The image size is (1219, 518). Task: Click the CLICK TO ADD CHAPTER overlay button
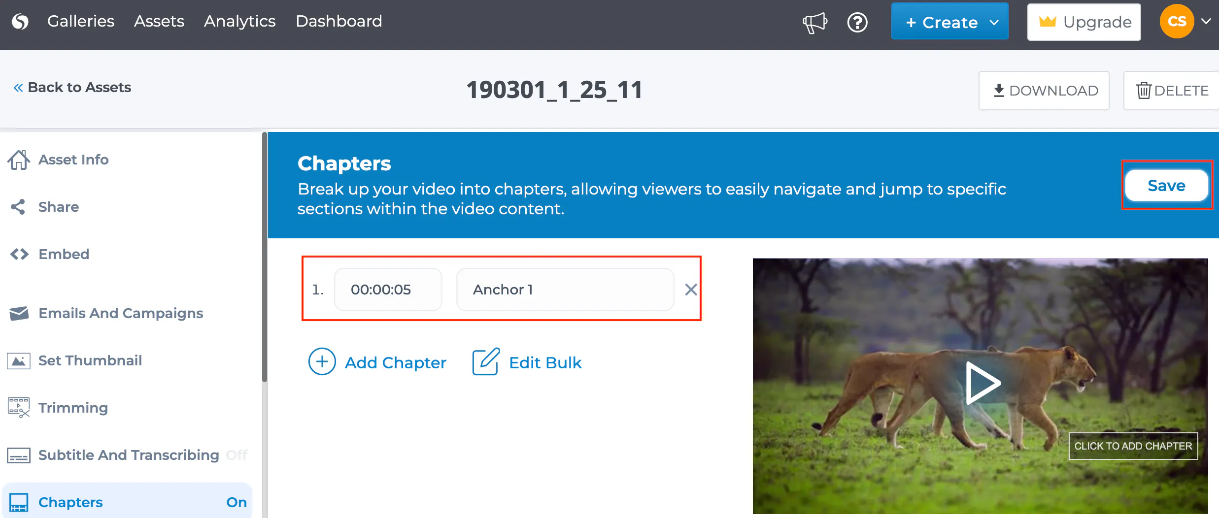click(1133, 446)
